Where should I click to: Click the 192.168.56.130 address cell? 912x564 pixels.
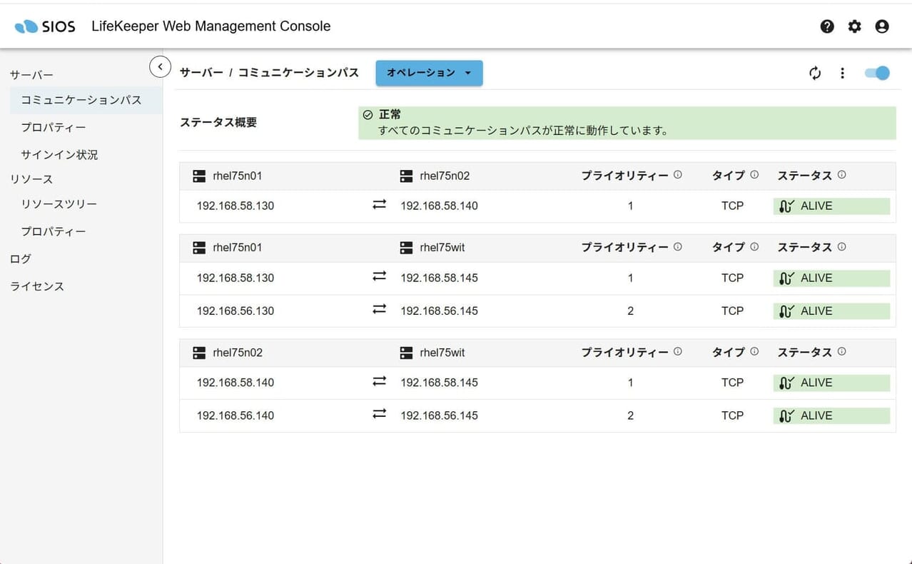pos(235,311)
